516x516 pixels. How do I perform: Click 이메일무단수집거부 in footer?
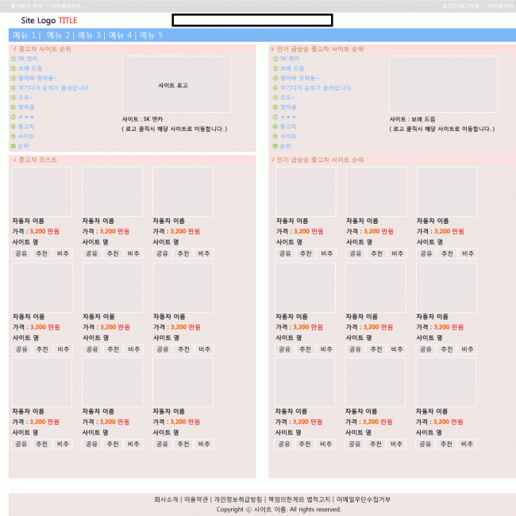[363, 499]
